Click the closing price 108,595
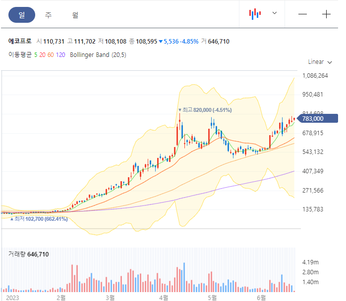Viewport: 346px width, 301px height. [x=147, y=42]
